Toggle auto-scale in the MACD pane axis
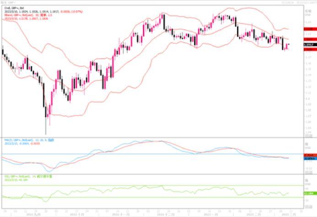Image resolution: width=317 pixels, height=217 pixels. [x=309, y=173]
